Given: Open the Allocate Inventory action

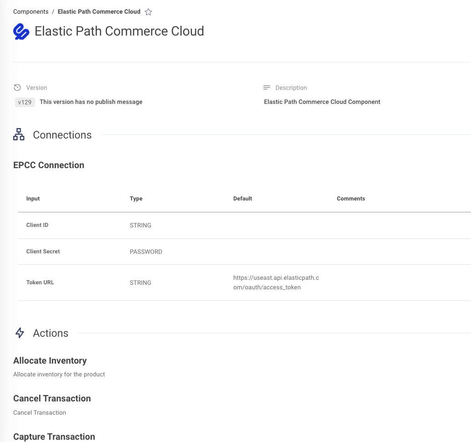Looking at the screenshot, I should pyautogui.click(x=50, y=360).
